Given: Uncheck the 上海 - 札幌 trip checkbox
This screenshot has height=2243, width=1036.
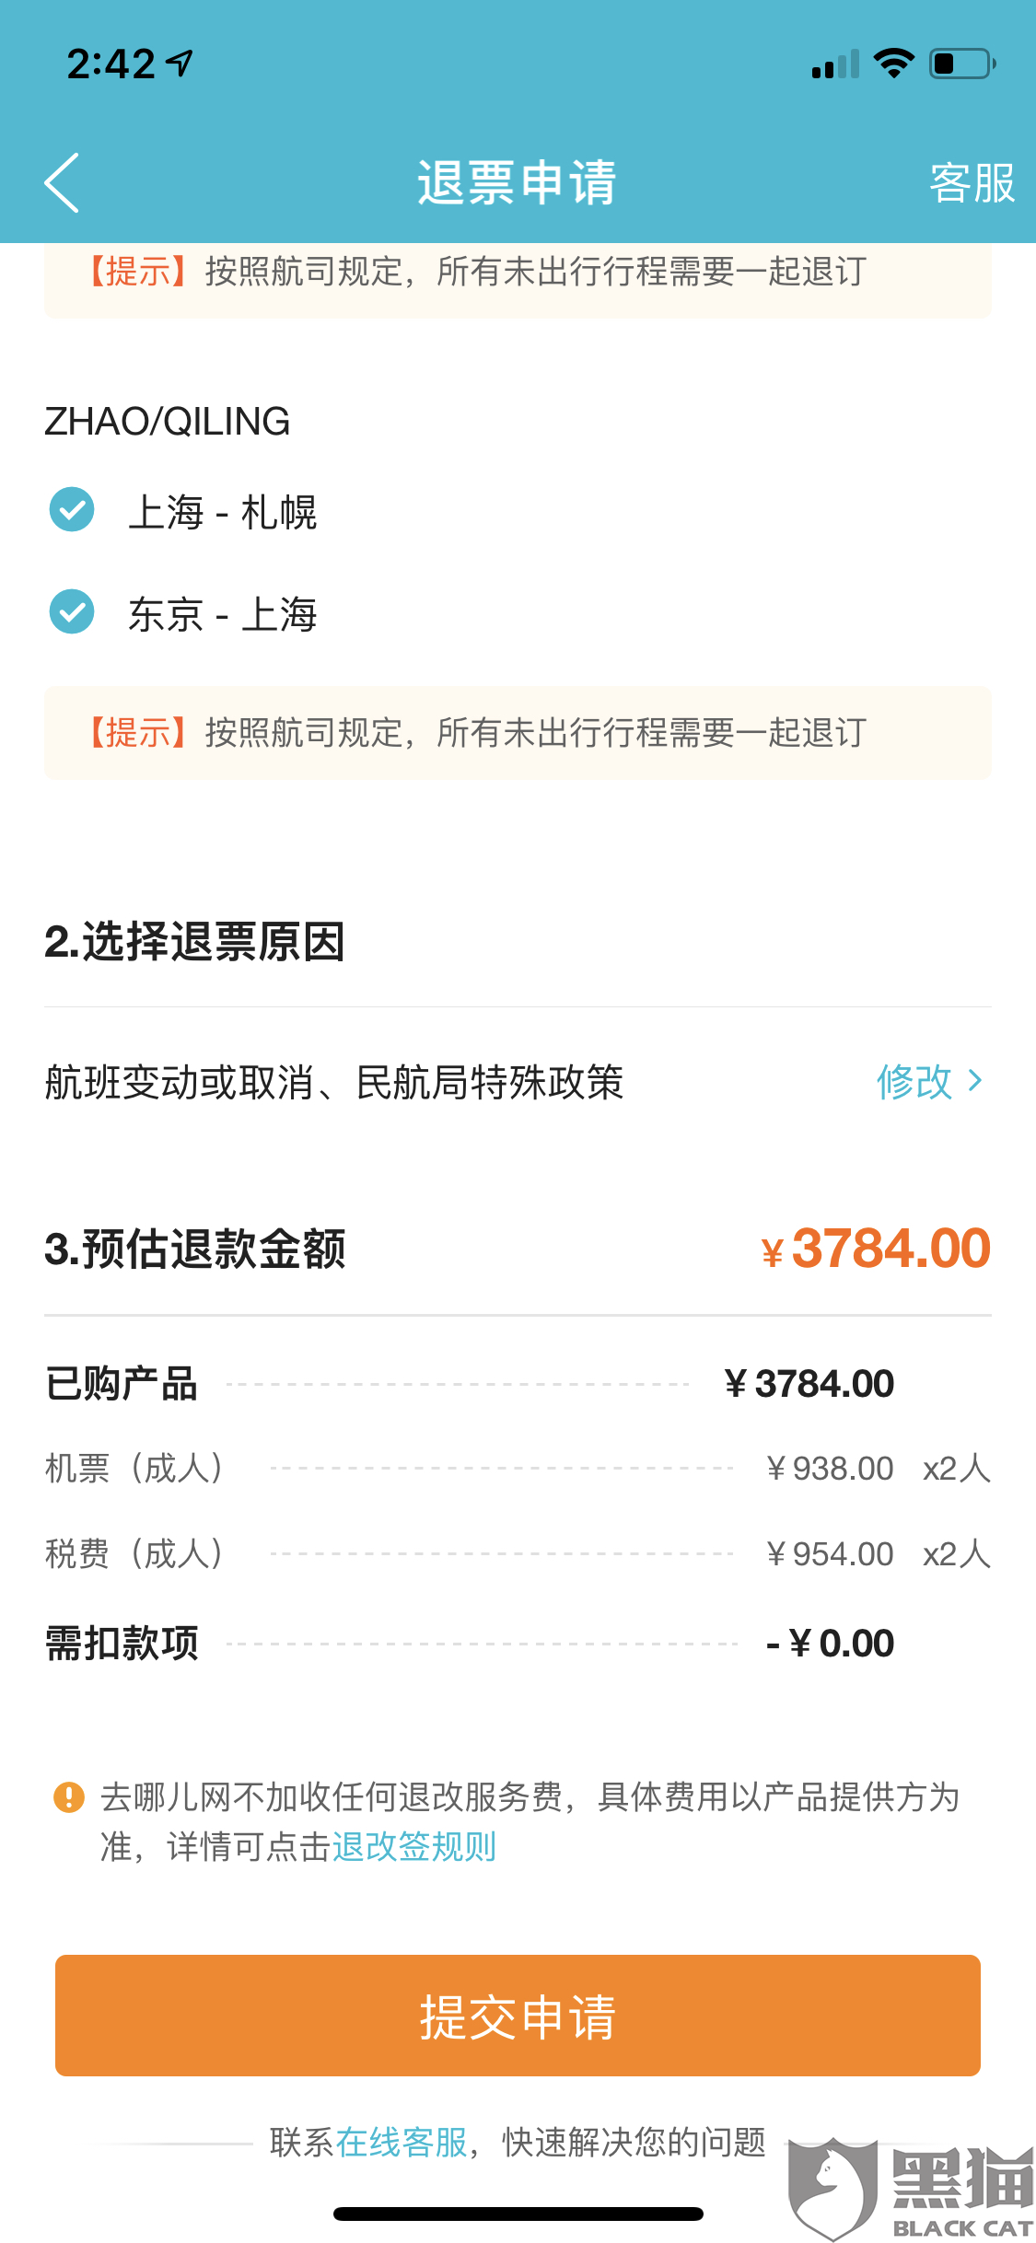Looking at the screenshot, I should tap(72, 510).
